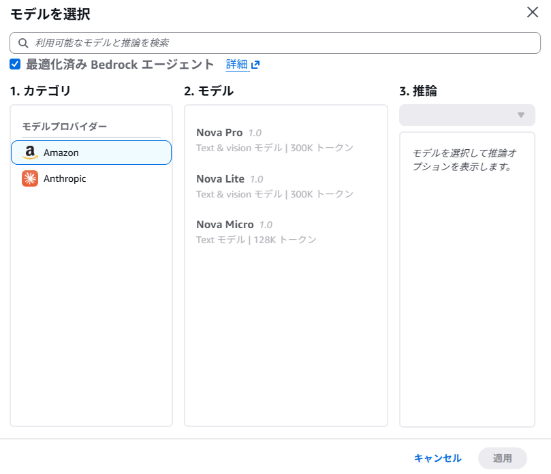Click Nova Lite '300K トークン' description
Screen dimensions: 551x474
pos(321,194)
